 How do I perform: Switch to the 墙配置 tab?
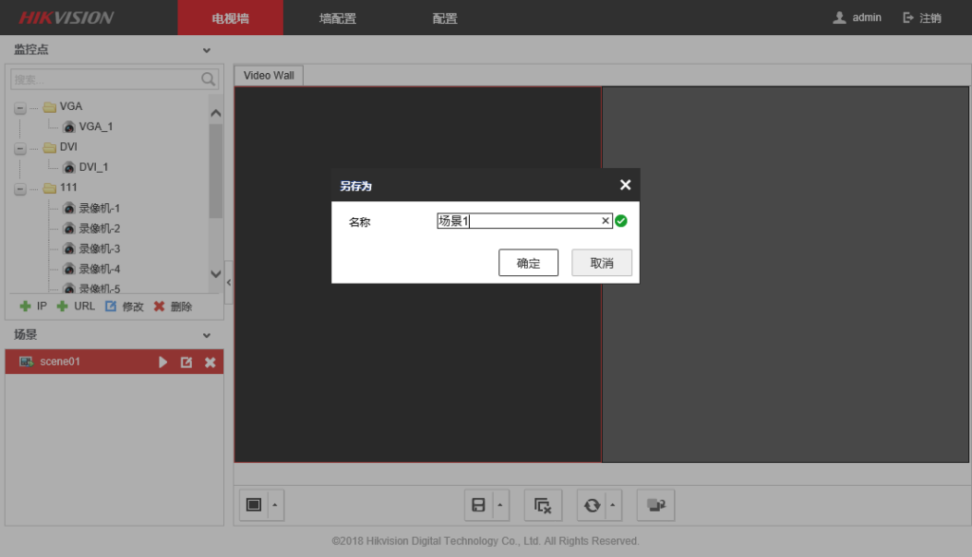(x=338, y=18)
